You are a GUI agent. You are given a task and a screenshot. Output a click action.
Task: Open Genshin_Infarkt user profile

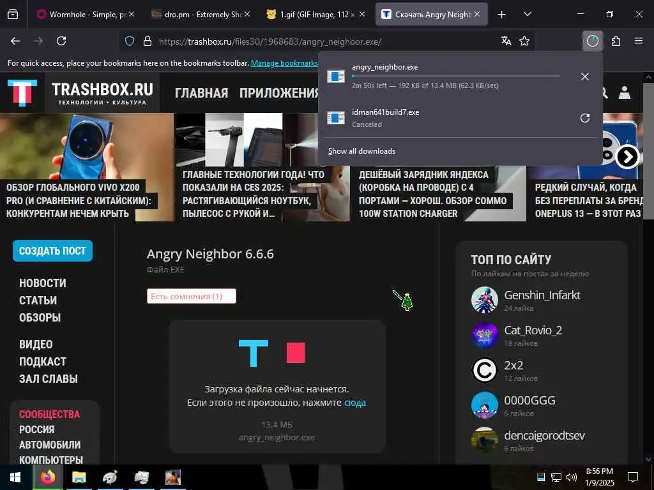click(542, 295)
